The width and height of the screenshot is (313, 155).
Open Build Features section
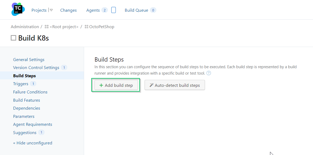[26, 100]
